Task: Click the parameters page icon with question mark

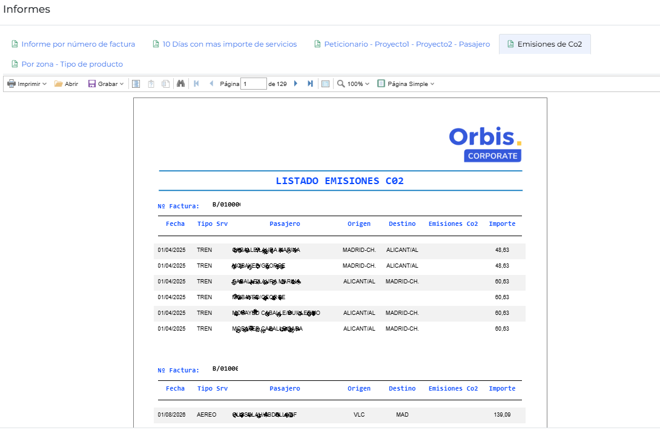Action: pos(151,84)
